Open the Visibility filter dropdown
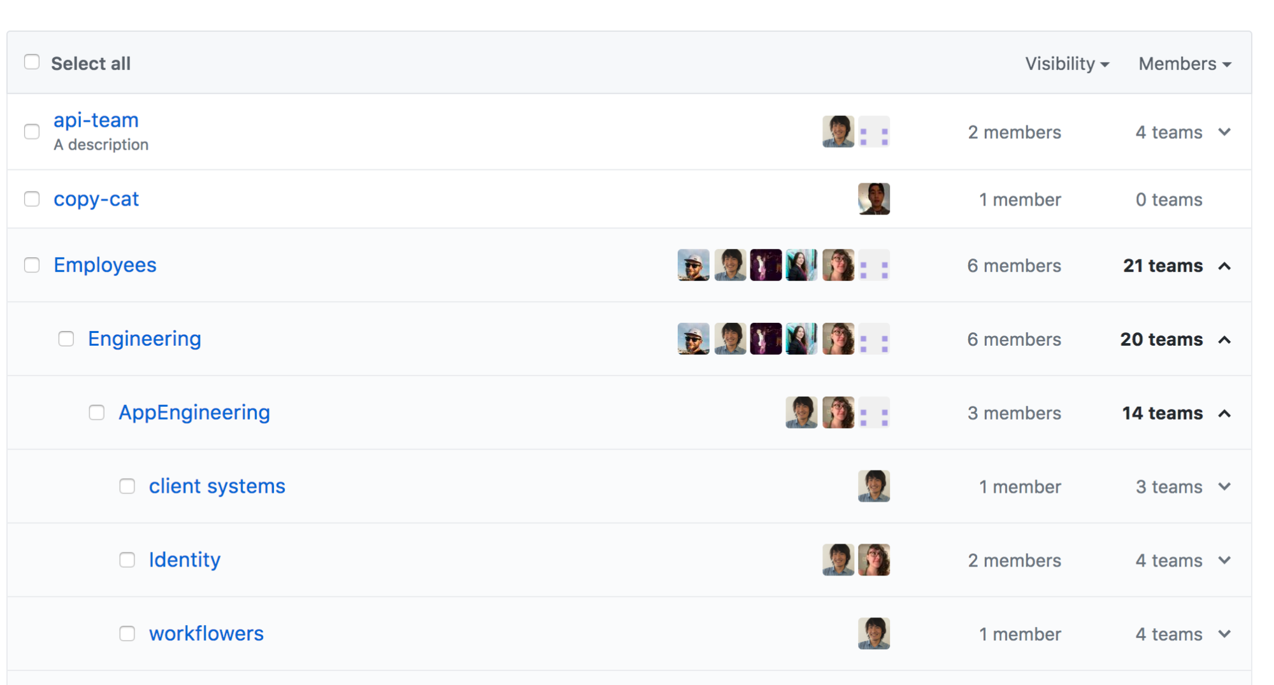The height and width of the screenshot is (685, 1274). pyautogui.click(x=1067, y=64)
